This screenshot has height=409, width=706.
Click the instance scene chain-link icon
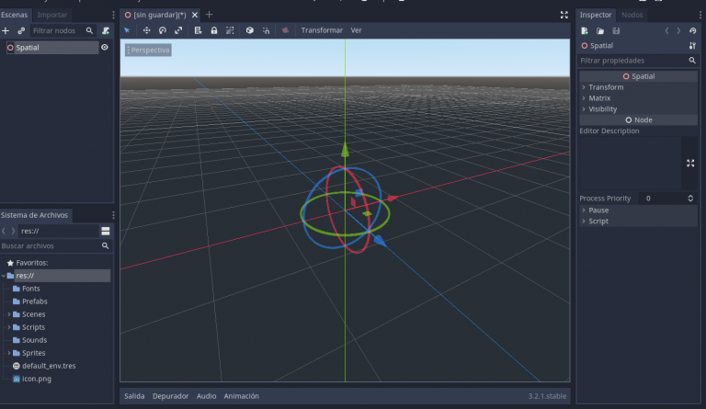(21, 30)
